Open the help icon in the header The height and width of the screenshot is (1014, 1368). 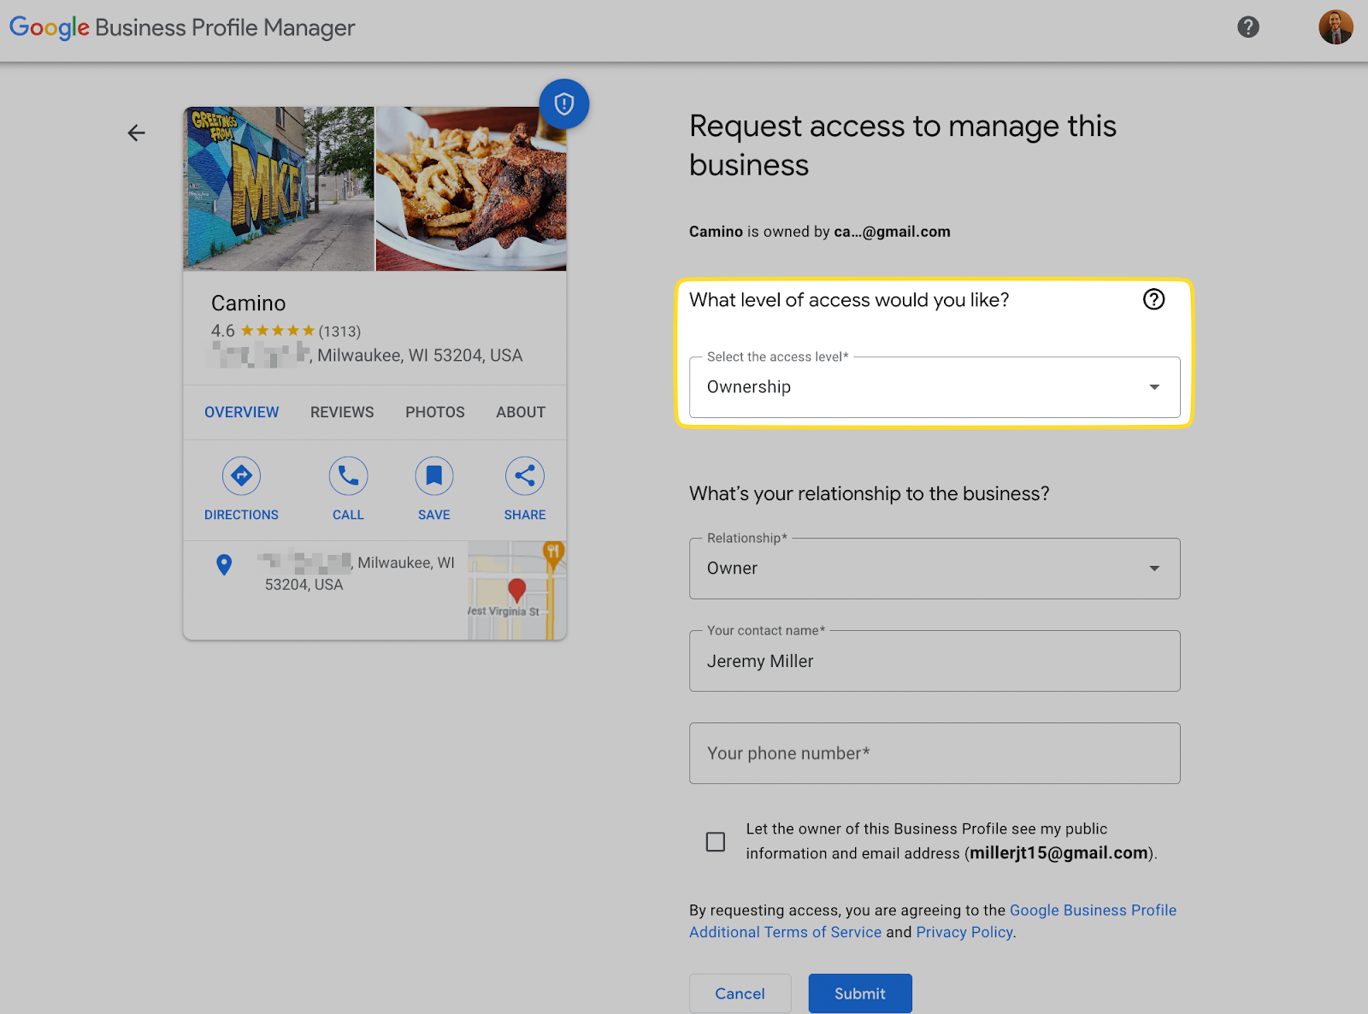tap(1248, 27)
